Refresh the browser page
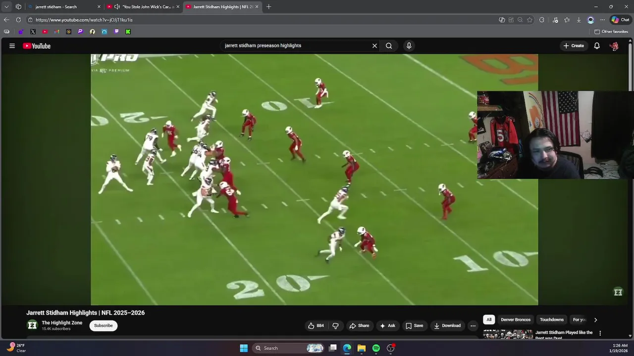 pos(18,20)
